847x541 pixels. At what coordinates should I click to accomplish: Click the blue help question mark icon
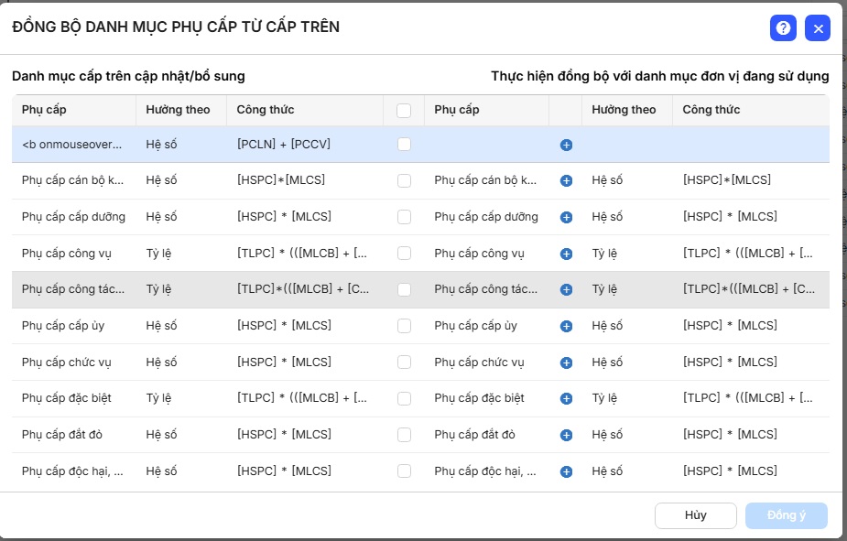point(783,28)
